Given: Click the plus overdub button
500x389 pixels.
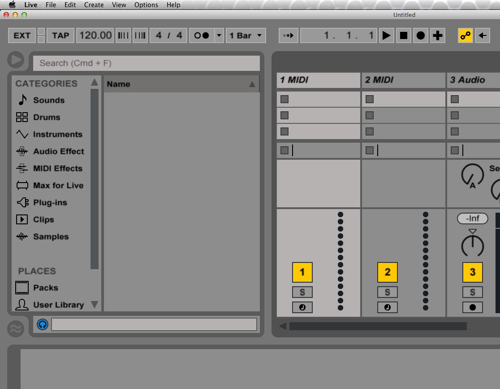Looking at the screenshot, I should coord(437,35).
